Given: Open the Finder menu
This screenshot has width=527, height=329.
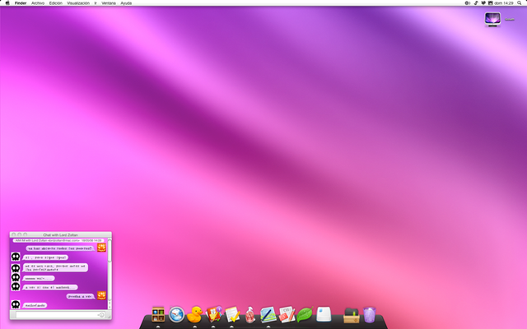Looking at the screenshot, I should pos(21,3).
